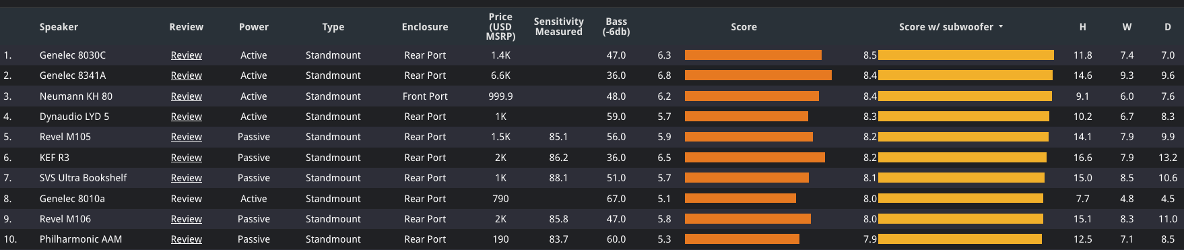The height and width of the screenshot is (250, 1184).
Task: Click Genelec 8030C orange score bar
Action: click(x=753, y=55)
